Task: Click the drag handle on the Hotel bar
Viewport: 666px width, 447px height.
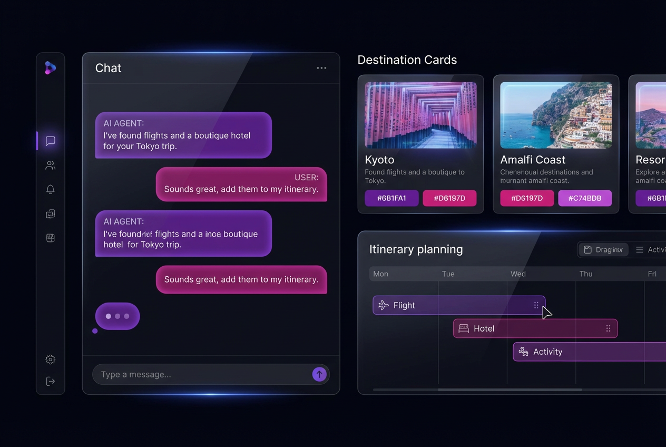Action: pyautogui.click(x=608, y=328)
